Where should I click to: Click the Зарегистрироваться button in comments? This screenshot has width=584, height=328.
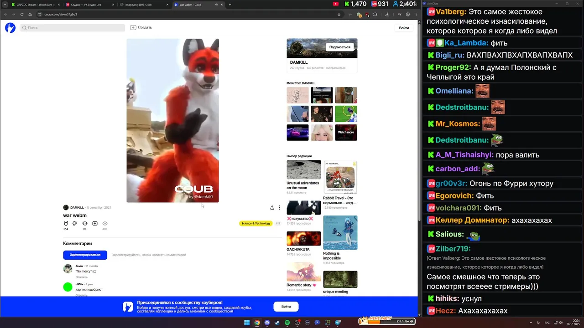pos(85,255)
